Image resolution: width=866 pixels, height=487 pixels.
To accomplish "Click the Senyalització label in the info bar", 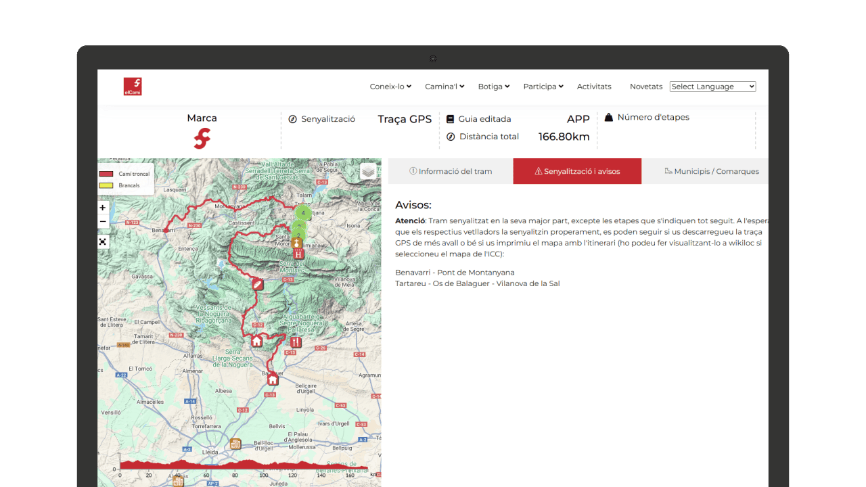I will (328, 119).
